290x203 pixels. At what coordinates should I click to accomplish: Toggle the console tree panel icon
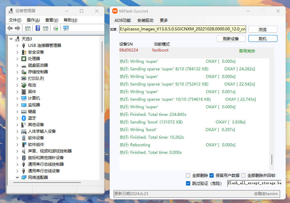pos(27,28)
